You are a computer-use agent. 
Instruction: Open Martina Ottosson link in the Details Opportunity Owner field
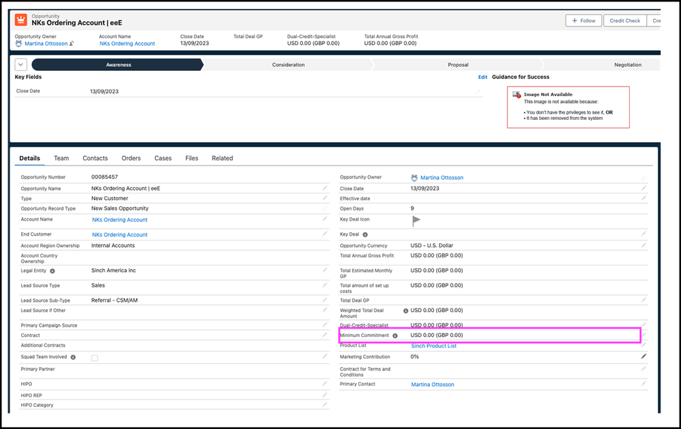tap(441, 178)
